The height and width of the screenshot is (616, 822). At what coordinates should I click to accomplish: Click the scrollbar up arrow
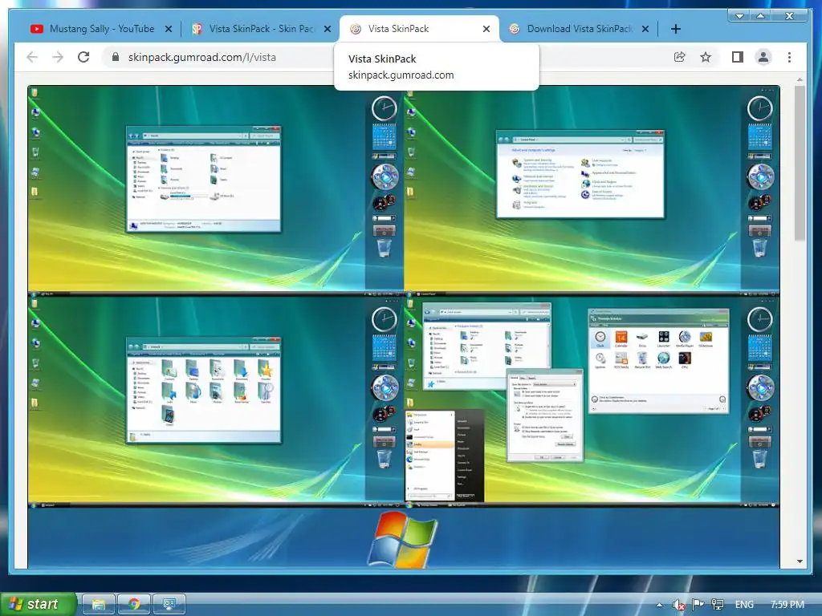[x=800, y=79]
